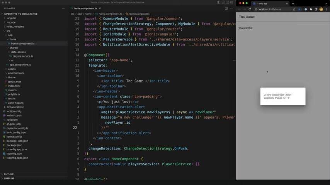The width and height of the screenshot is (330, 185).
Task: Click 'You just lost' text in the app
Action: pos(245,28)
